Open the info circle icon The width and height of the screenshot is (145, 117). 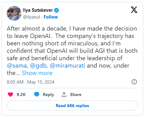click(x=134, y=82)
